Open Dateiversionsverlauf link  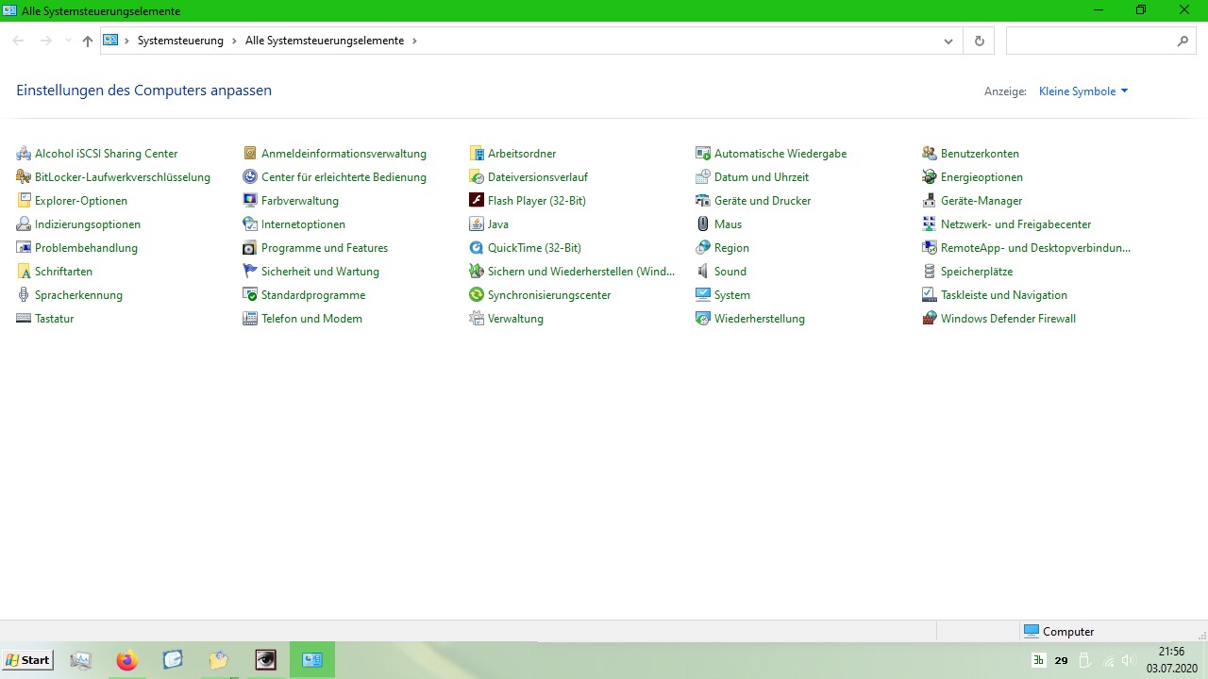pyautogui.click(x=538, y=177)
